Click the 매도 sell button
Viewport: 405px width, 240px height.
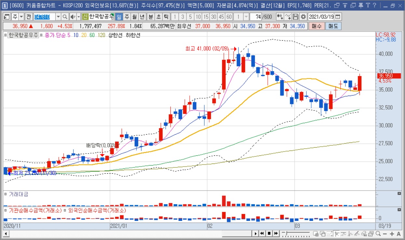(333, 26)
